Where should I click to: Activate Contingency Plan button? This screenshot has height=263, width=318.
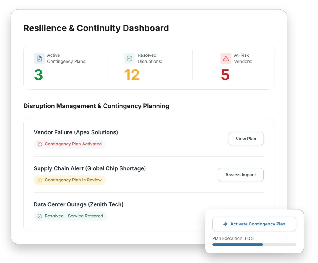coord(254,224)
